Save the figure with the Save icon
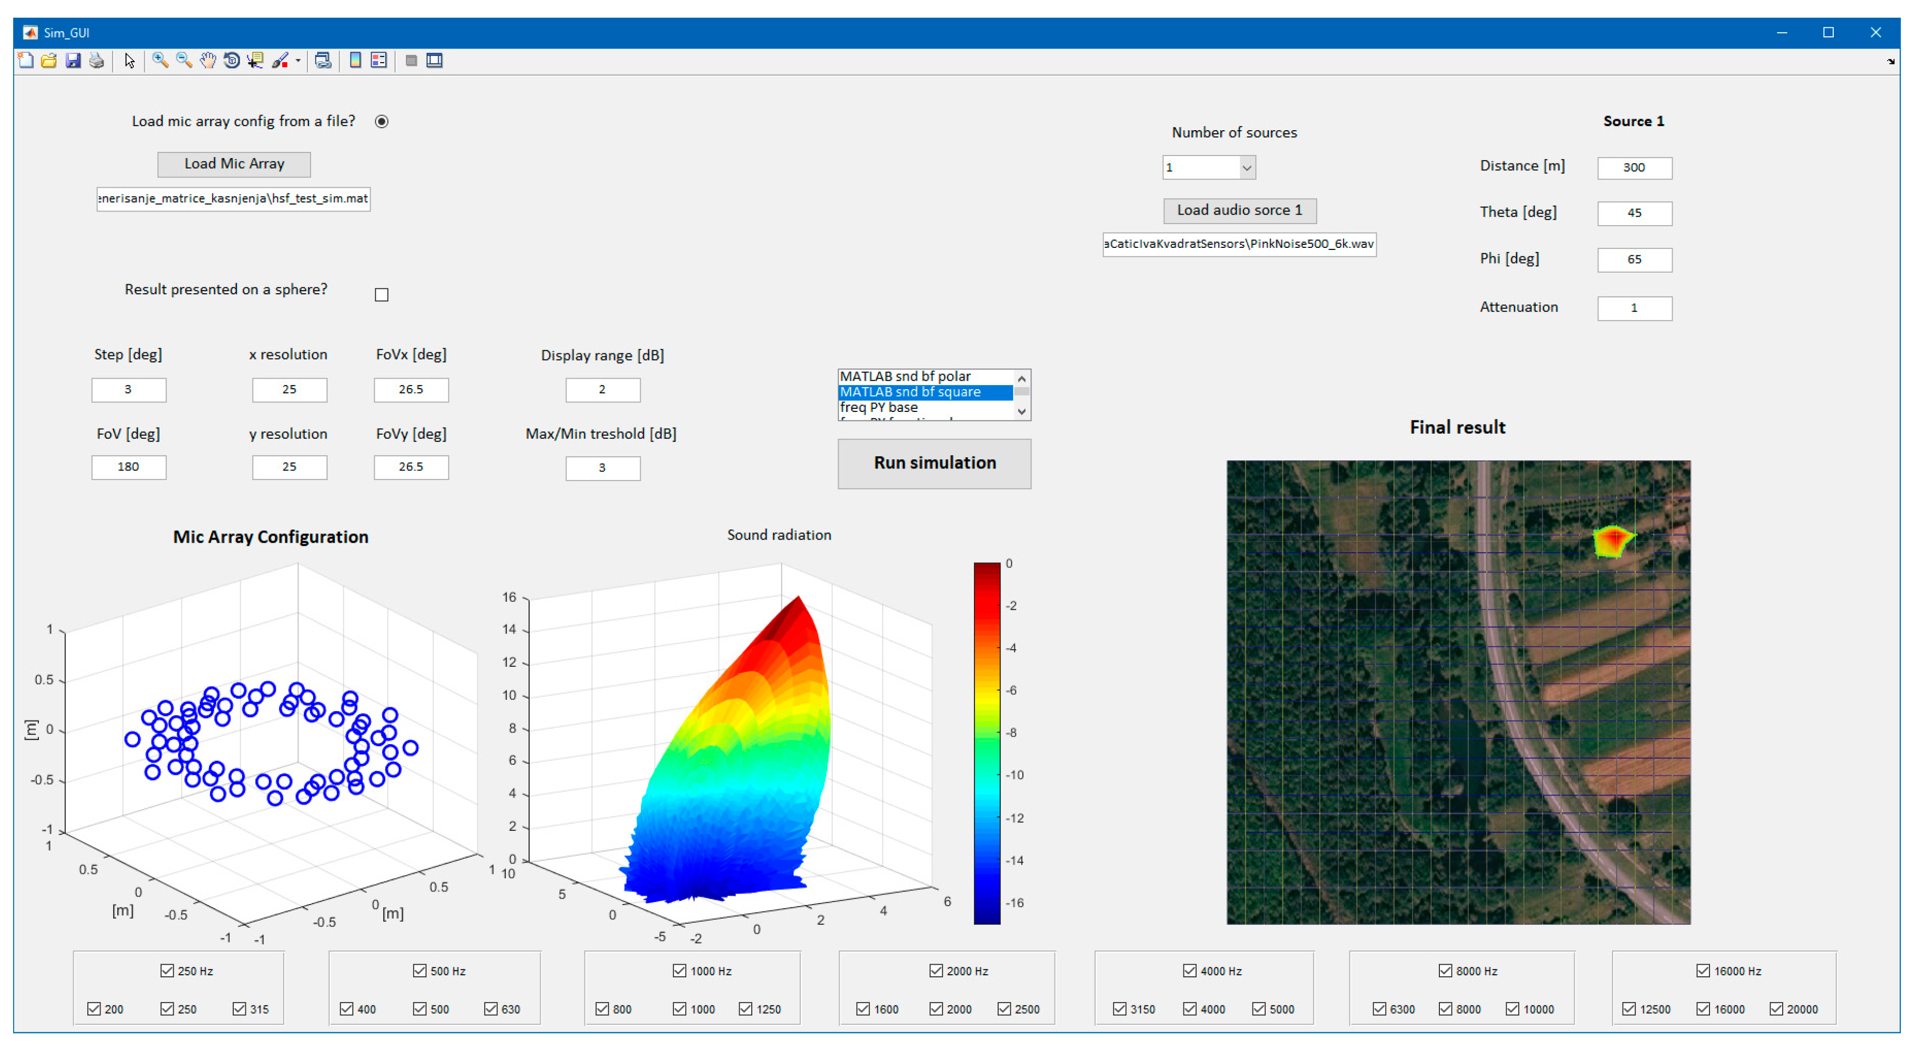This screenshot has height=1052, width=1915. coord(73,60)
